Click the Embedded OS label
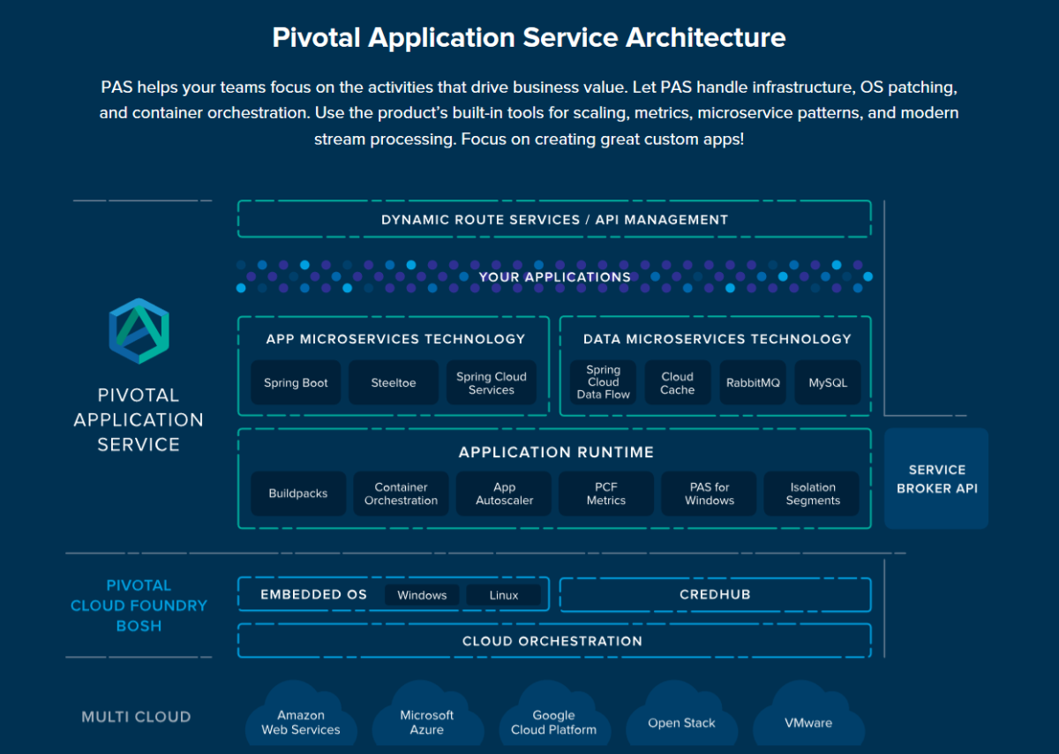The width and height of the screenshot is (1059, 754). pos(313,595)
